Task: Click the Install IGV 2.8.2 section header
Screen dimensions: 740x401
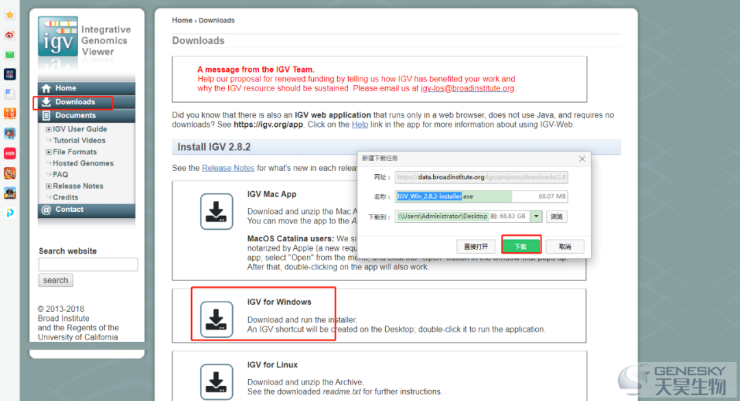Action: [396, 147]
